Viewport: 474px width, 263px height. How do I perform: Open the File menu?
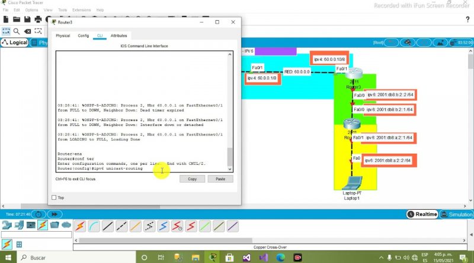pyautogui.click(x=5, y=10)
